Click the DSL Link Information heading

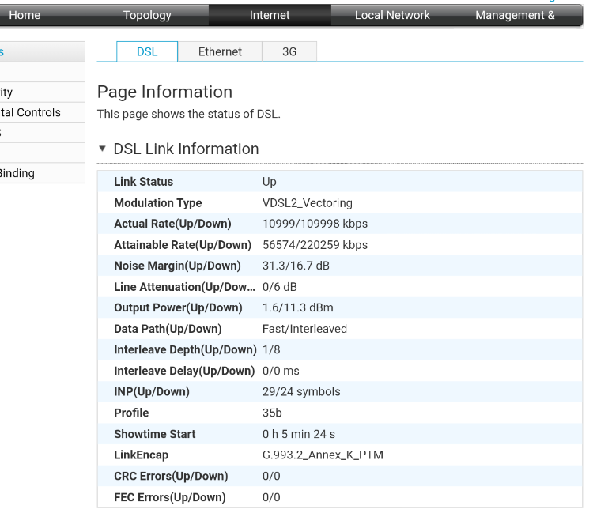[x=186, y=149]
